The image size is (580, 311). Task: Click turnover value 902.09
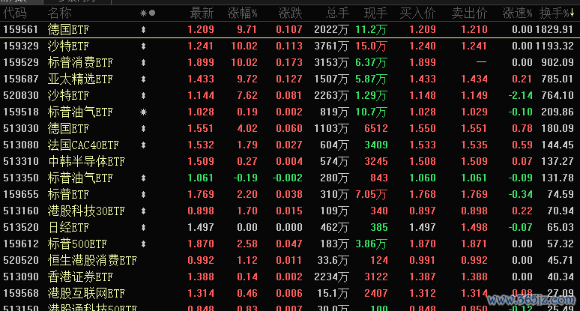[x=558, y=62]
